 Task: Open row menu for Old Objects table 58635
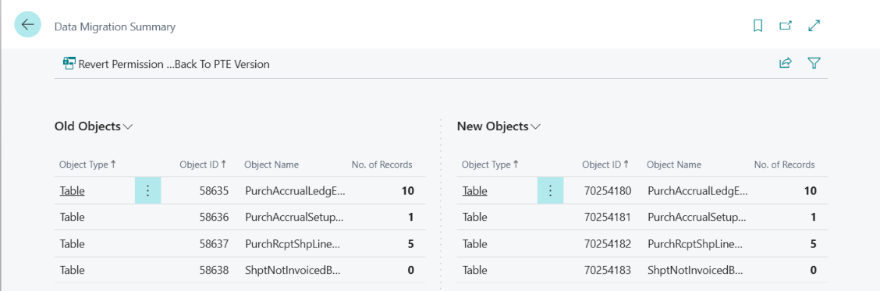click(x=147, y=190)
